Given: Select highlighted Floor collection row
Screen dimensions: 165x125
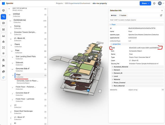Looking at the screenshot, I should point(31,76).
